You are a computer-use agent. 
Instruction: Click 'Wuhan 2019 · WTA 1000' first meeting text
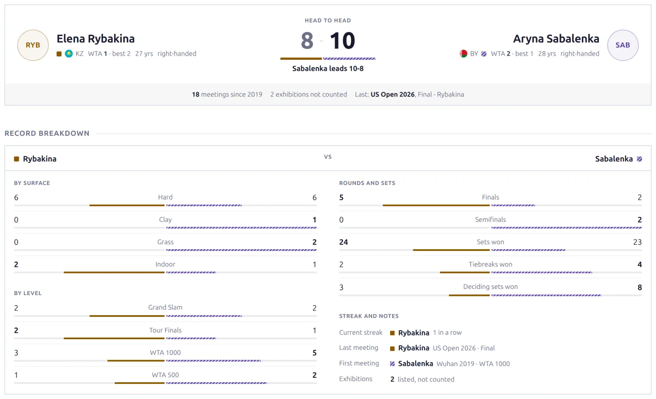tap(473, 364)
